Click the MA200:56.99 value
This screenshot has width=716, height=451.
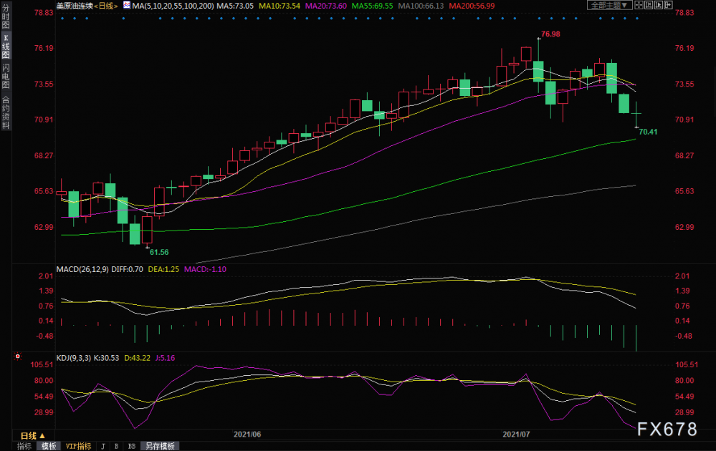coord(472,6)
